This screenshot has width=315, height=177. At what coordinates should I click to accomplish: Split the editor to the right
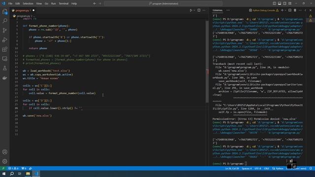coord(199,10)
